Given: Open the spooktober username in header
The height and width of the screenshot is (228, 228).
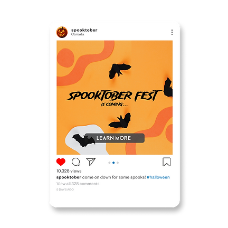Looking at the screenshot, I should click(84, 30).
